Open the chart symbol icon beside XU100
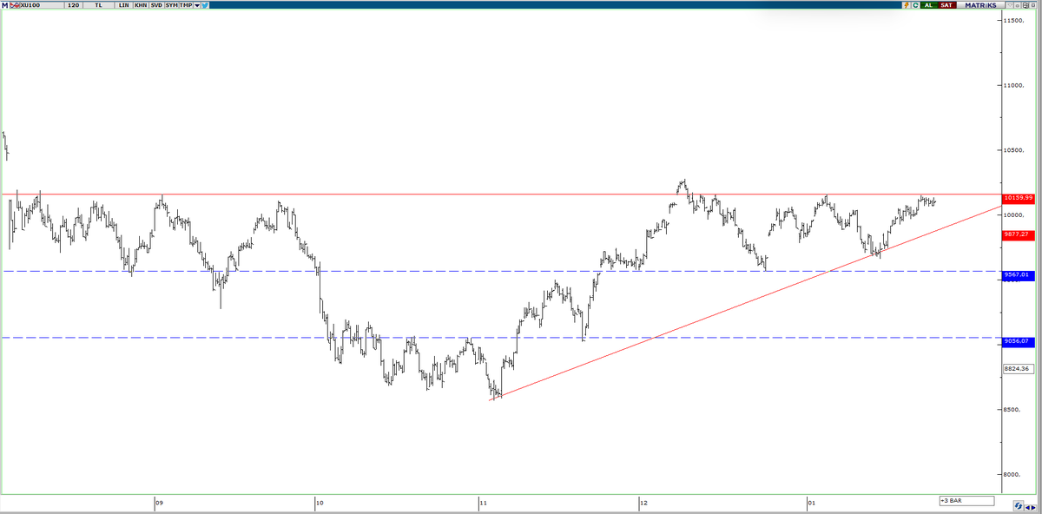 click(15, 5)
